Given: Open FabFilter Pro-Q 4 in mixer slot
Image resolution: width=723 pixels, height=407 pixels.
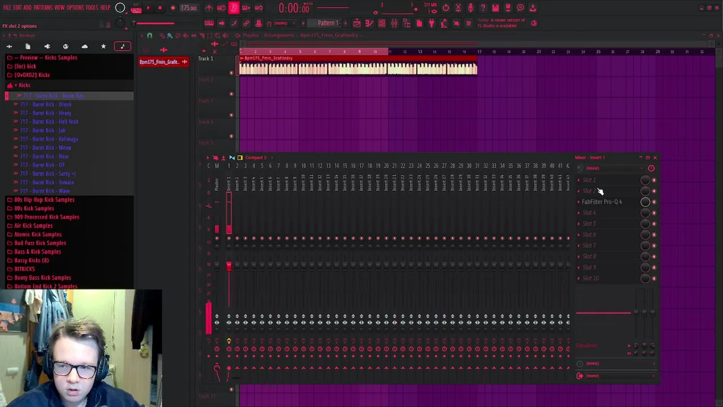Looking at the screenshot, I should [602, 202].
